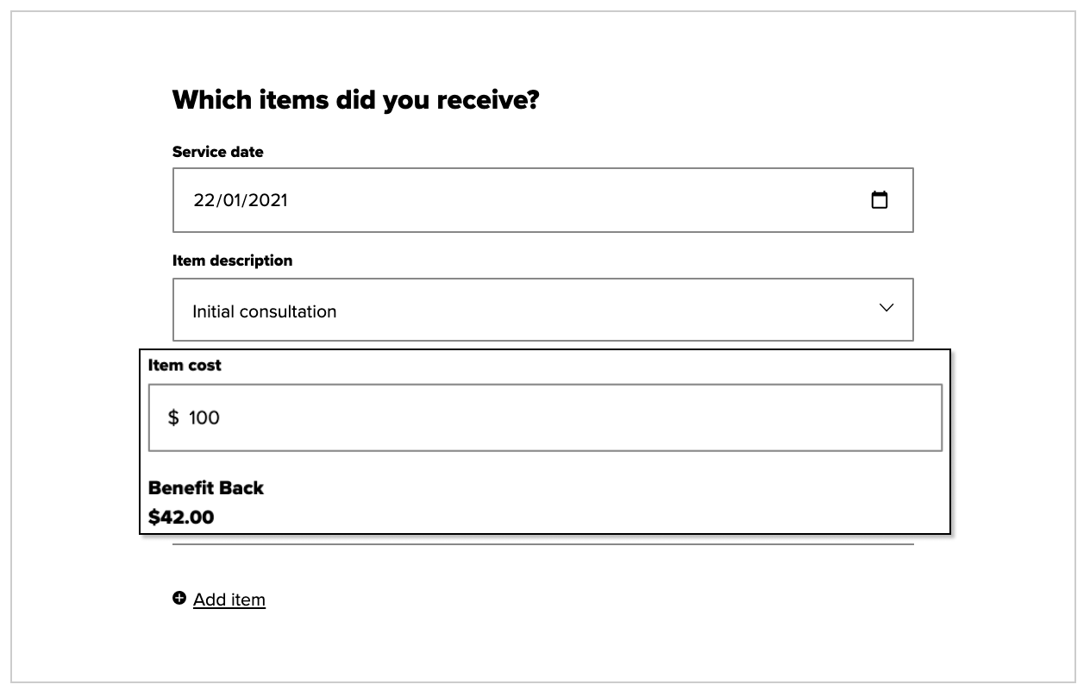
Task: Click the 'Initial consultation' selected text
Action: coord(265,311)
